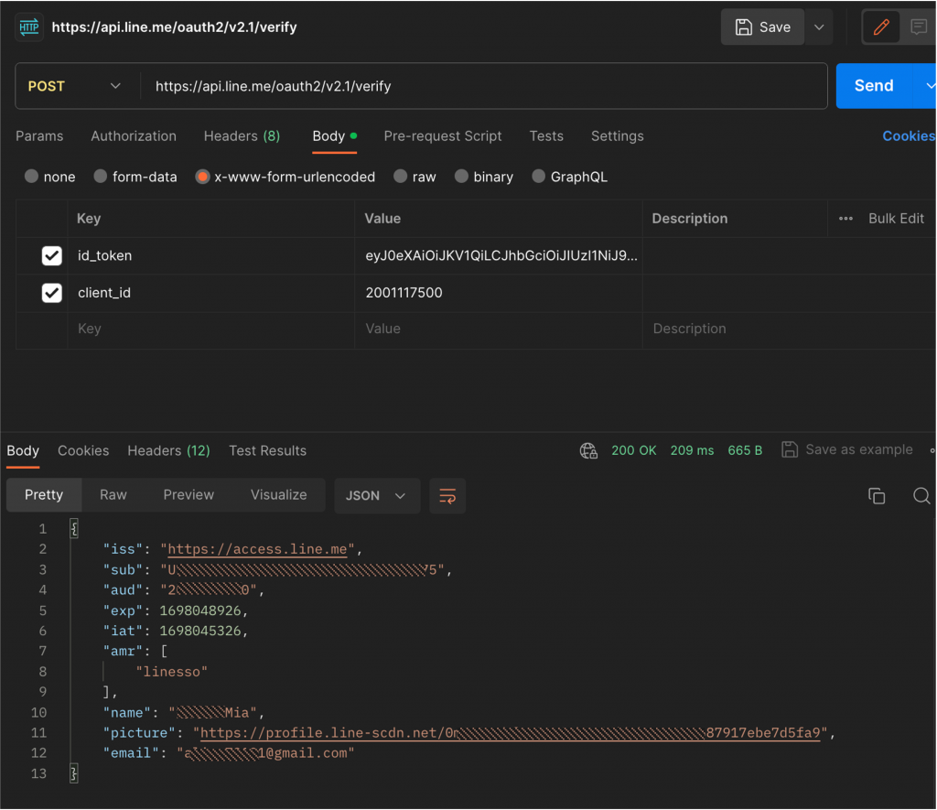Image resolution: width=937 pixels, height=810 pixels.
Task: Switch to Raw response view
Action: [113, 495]
